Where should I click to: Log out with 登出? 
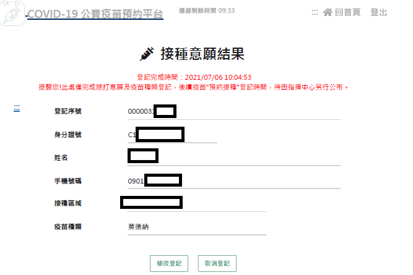[x=378, y=12]
